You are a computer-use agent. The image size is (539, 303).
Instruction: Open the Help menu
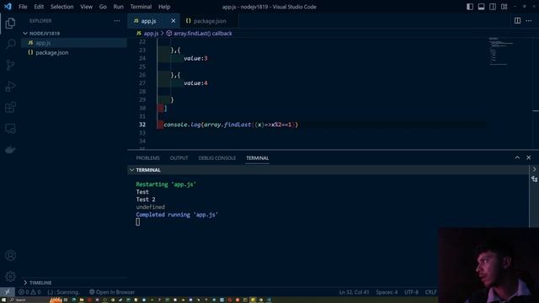click(x=164, y=7)
